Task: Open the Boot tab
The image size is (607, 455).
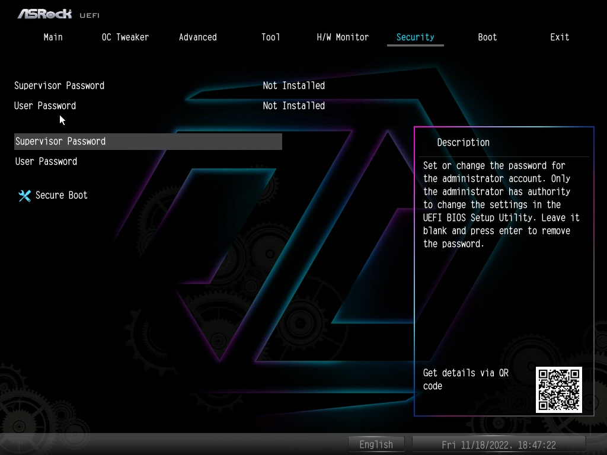Action: click(487, 37)
